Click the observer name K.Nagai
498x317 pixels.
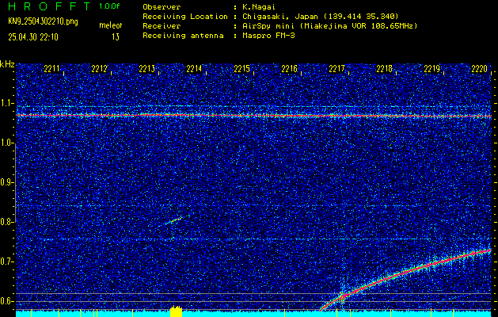point(259,6)
